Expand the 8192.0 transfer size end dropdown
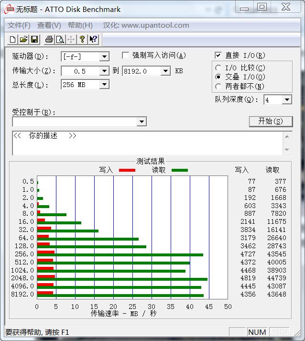The image size is (305, 341). click(166, 71)
